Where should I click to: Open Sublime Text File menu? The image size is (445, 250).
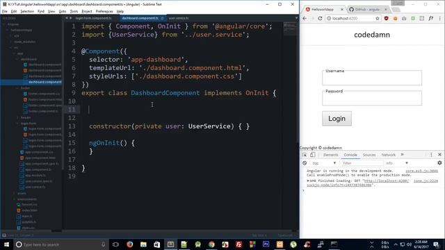[5, 11]
